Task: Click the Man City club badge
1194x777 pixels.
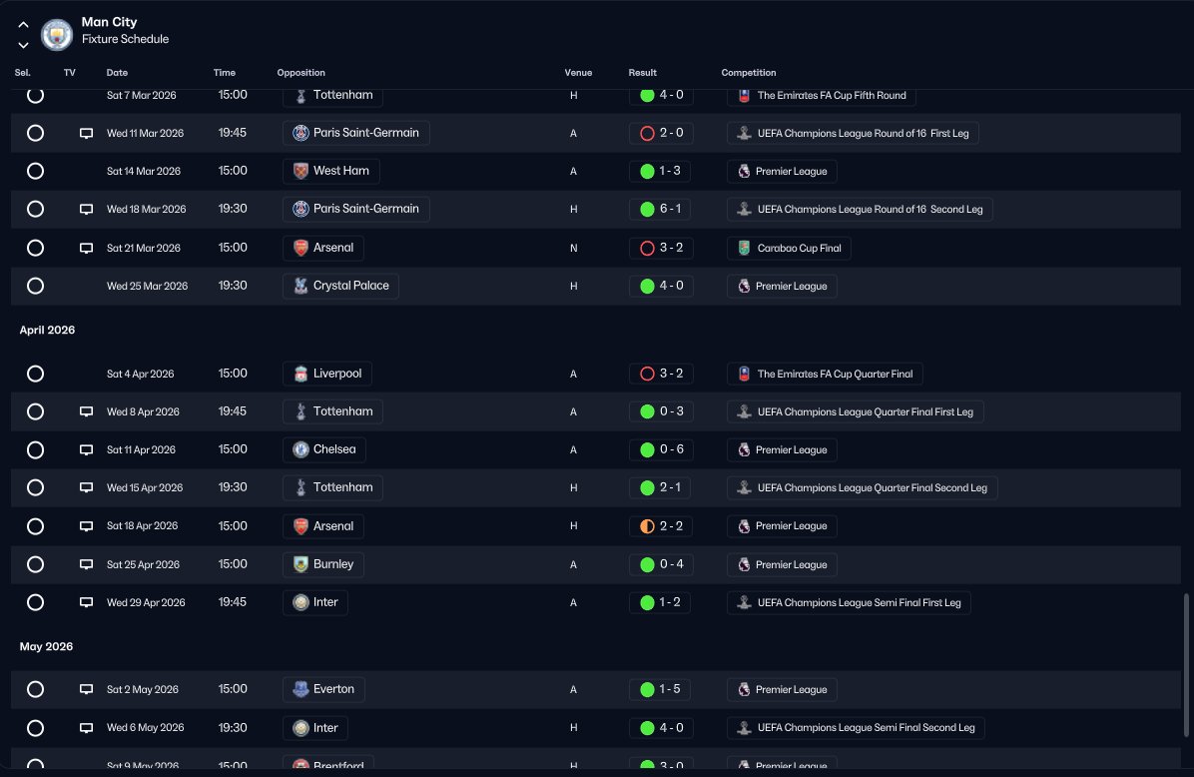Action: click(x=56, y=34)
